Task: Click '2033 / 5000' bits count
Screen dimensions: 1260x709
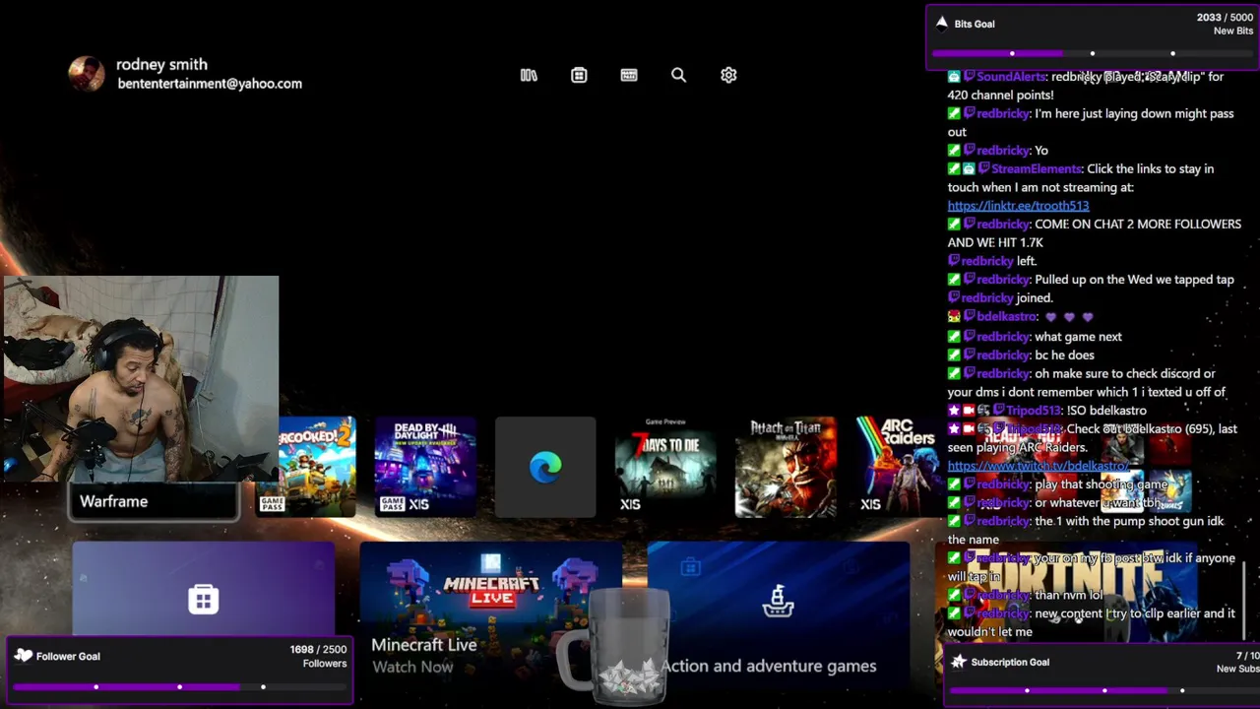Action: pos(1225,18)
